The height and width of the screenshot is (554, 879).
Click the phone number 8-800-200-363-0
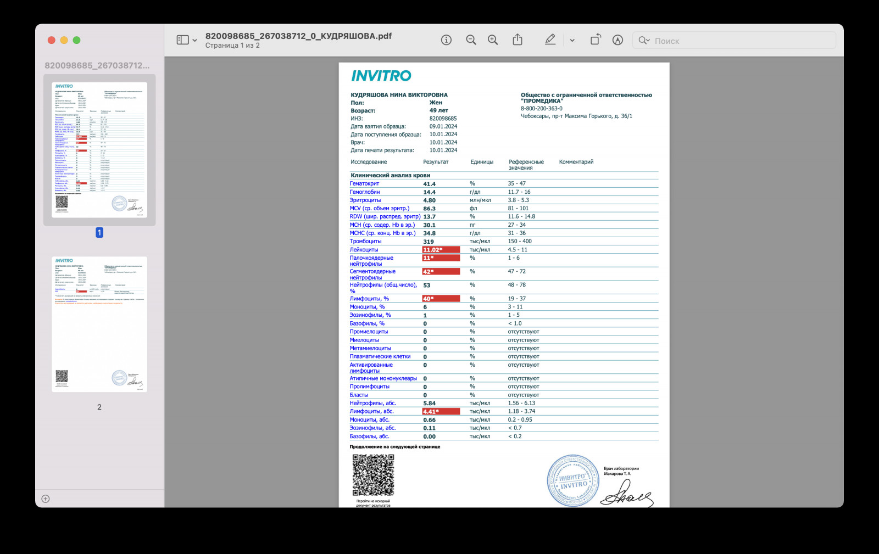(x=542, y=109)
